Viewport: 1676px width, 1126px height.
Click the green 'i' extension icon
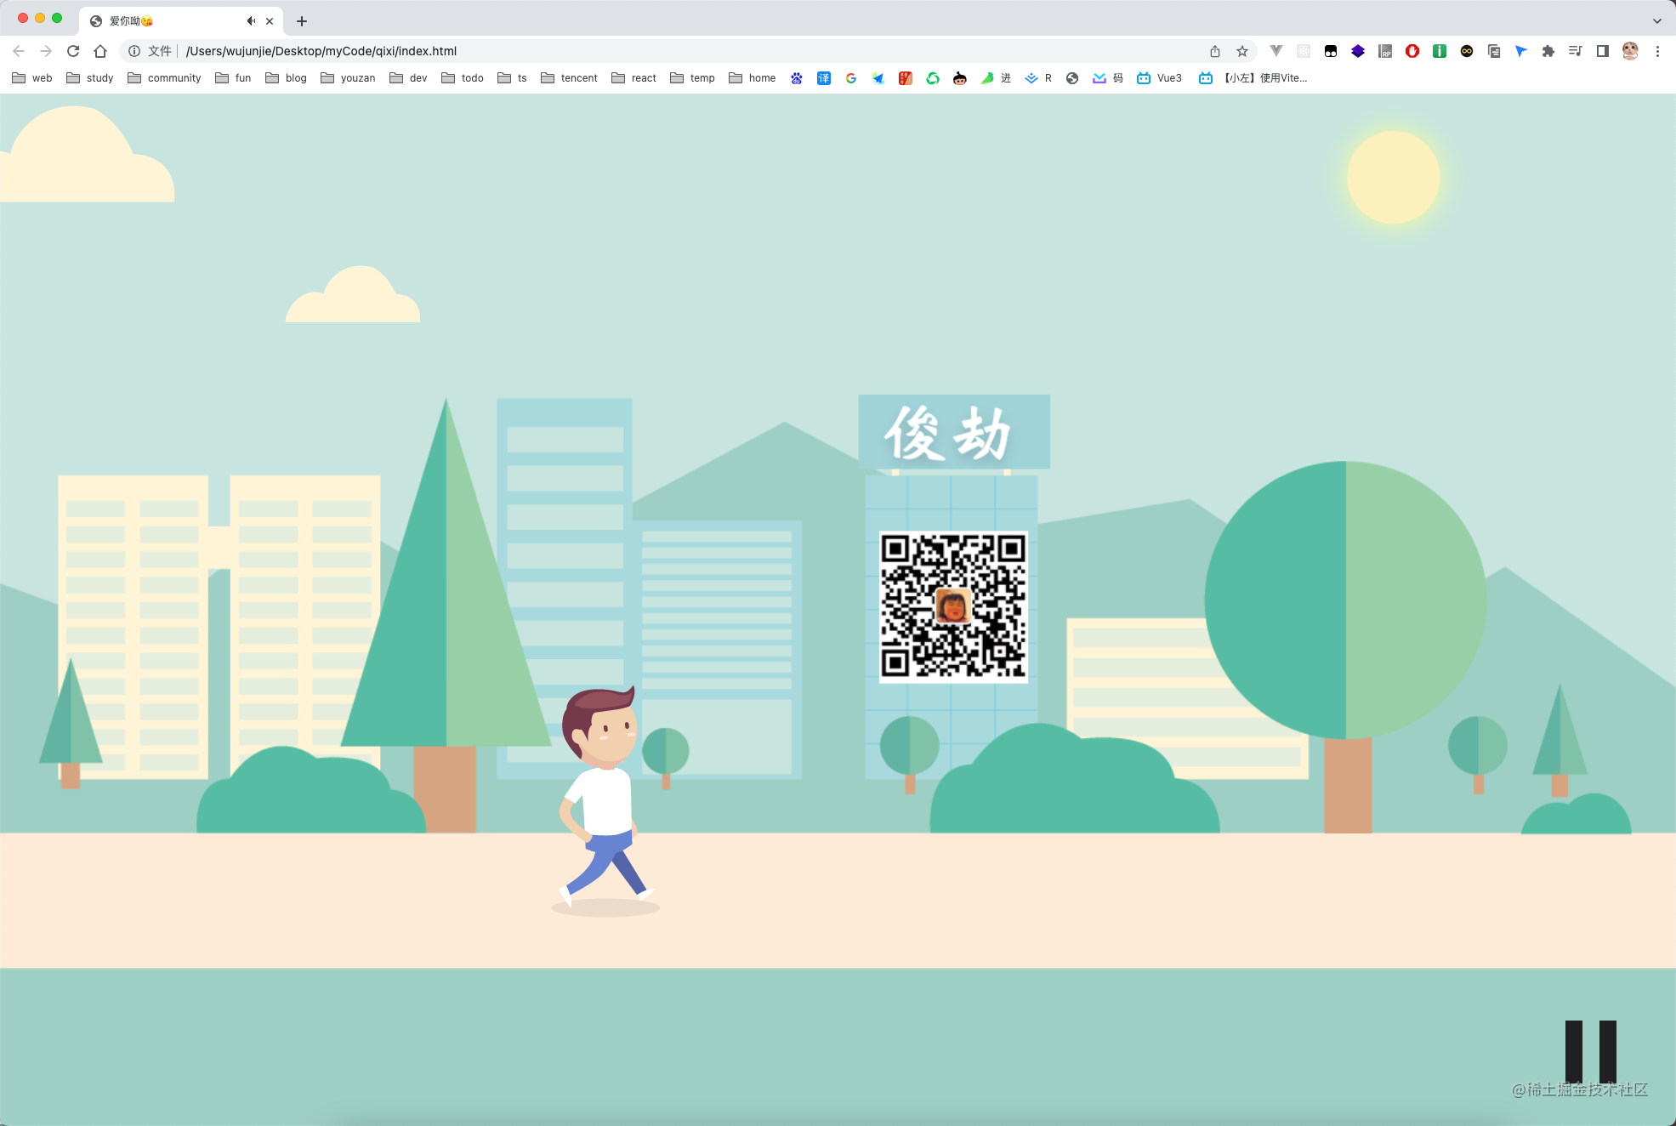click(x=1440, y=51)
